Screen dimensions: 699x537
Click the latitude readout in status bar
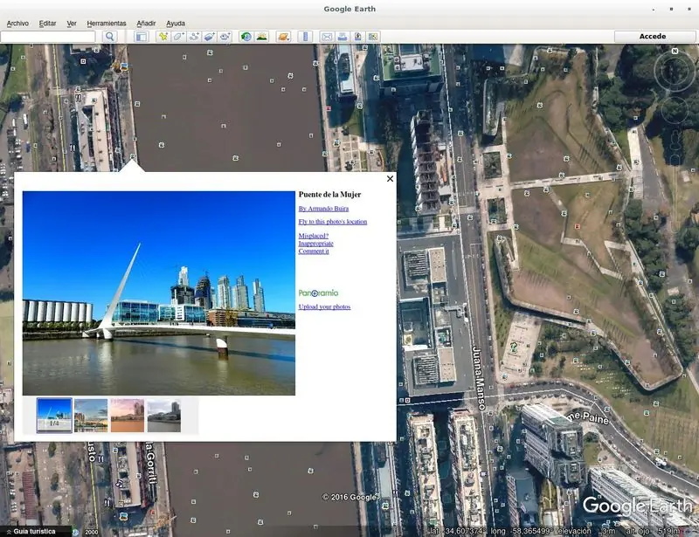pos(460,531)
